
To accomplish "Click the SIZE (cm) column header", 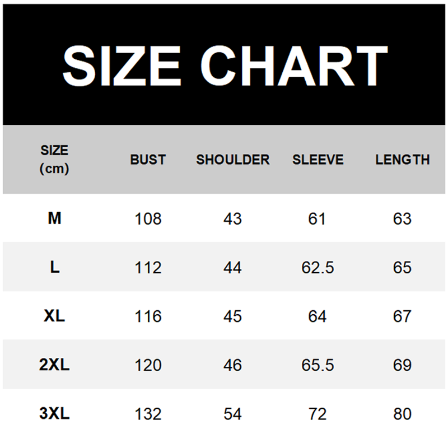I will click(54, 160).
